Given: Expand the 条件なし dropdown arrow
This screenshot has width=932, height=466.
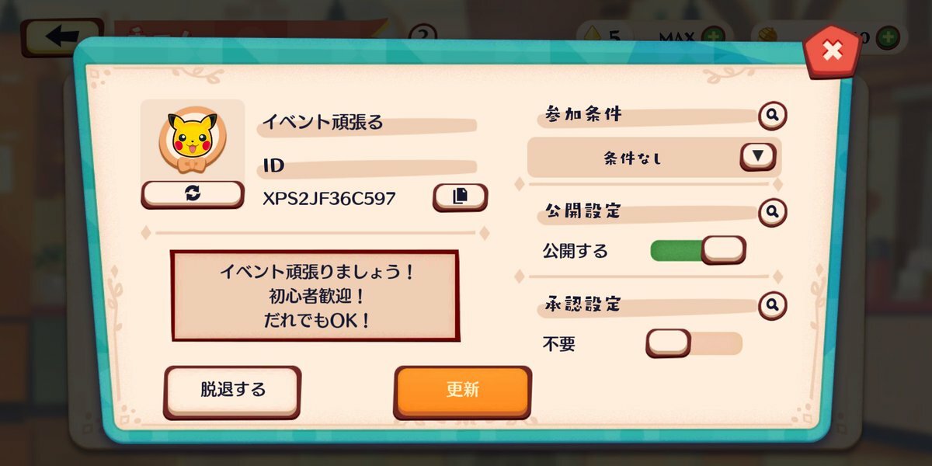Looking at the screenshot, I should coord(759,156).
